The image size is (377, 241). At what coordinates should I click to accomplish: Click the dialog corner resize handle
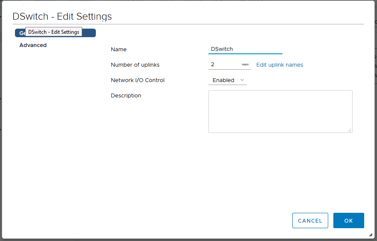click(371, 235)
